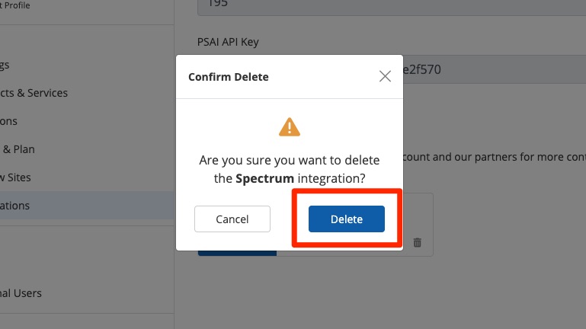Confirm deletion with the blue Delete button
This screenshot has height=329, width=586.
[346, 219]
